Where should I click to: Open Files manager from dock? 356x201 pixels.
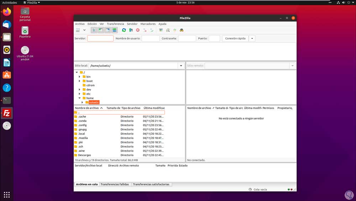[x=7, y=37]
